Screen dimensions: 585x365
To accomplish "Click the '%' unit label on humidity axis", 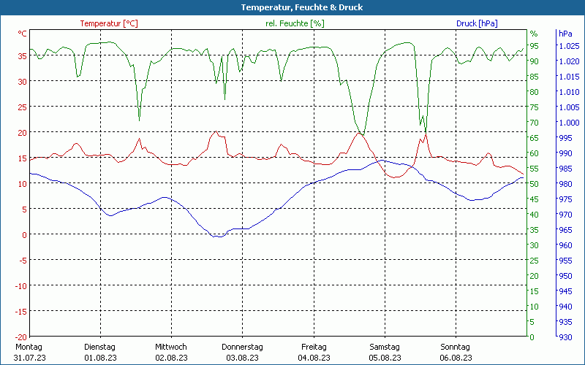I will (x=534, y=34).
